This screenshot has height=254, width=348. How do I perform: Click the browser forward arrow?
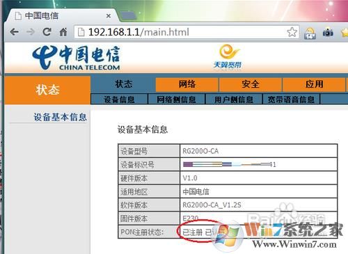31,32
